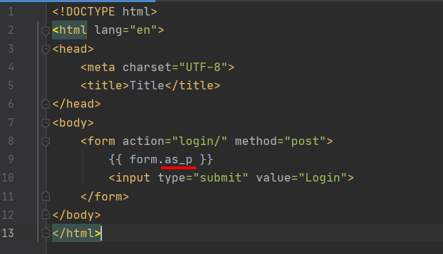
Task: Click the closing </body> tag text
Action: tap(77, 215)
